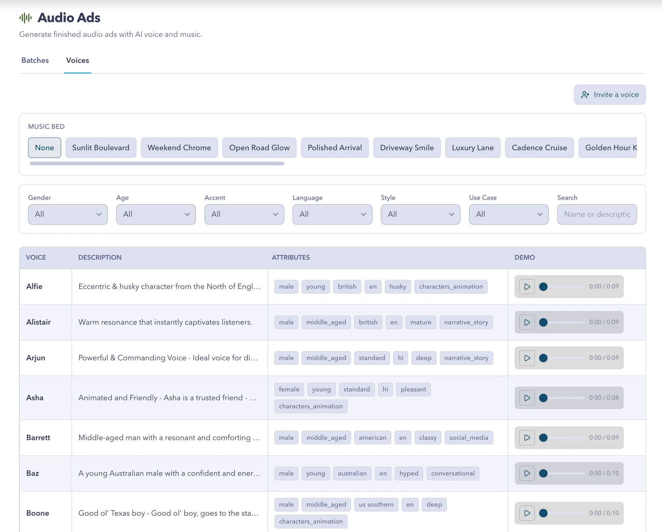
Task: Click the us southern tag in Boone's row
Action: pos(376,505)
